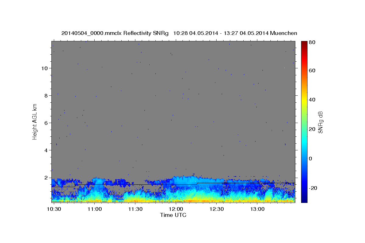Click the time range '10:28 04.05.2014' in title
The image size is (365, 243).
click(195, 33)
